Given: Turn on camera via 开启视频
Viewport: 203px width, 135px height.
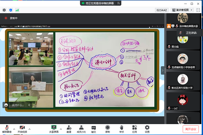Looking at the screenshot, I should coord(22,129).
